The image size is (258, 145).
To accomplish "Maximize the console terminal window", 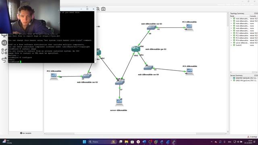I will coord(87,9).
